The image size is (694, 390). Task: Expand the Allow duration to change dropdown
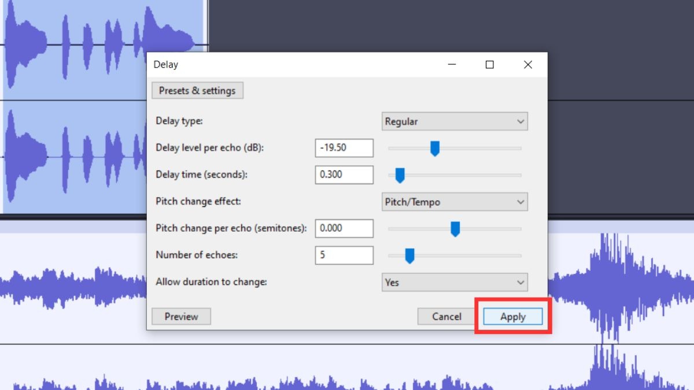point(455,283)
